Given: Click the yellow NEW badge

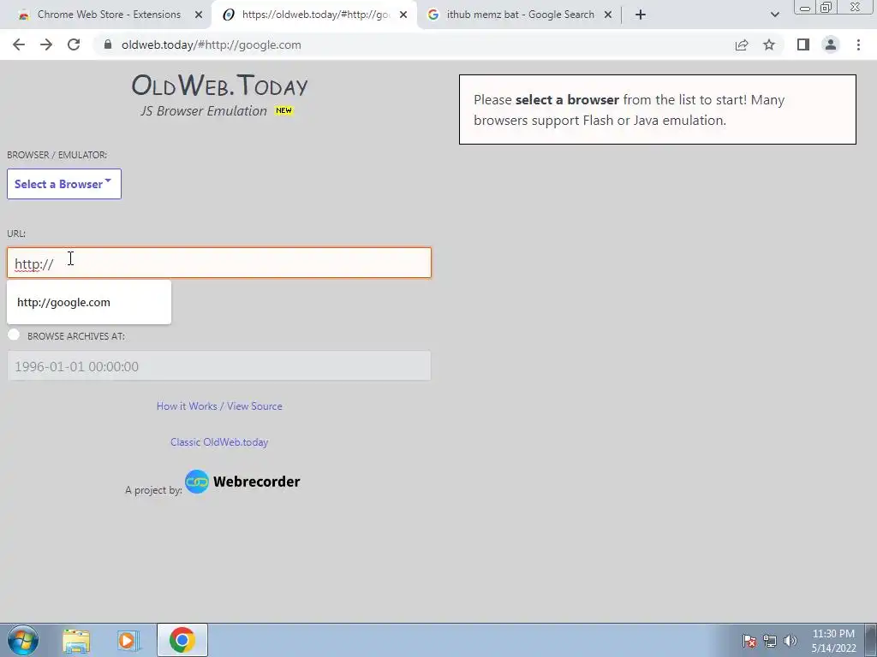Looking at the screenshot, I should point(283,110).
